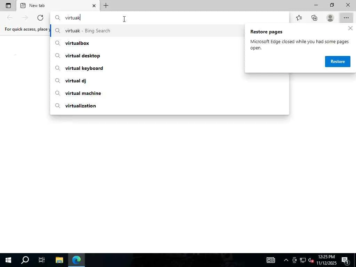Viewport: 356px width, 267px height.
Task: Open the Collections icon
Action: coord(314,18)
